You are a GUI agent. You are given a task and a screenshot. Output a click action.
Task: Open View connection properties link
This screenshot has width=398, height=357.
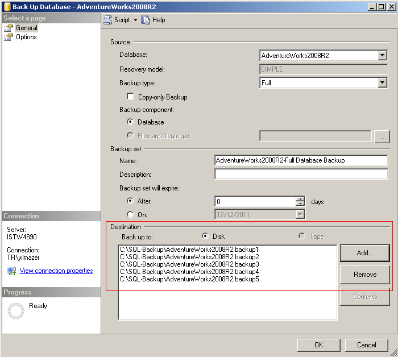tap(56, 271)
